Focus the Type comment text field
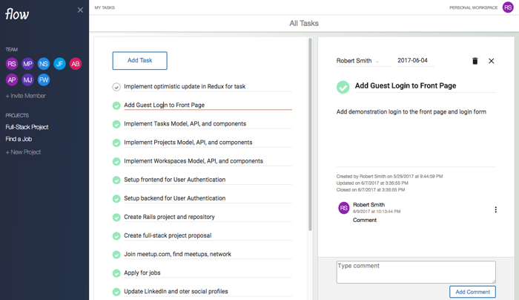The image size is (519, 300). [415, 271]
